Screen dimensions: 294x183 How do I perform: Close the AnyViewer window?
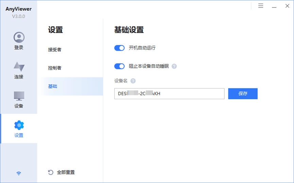287,6
